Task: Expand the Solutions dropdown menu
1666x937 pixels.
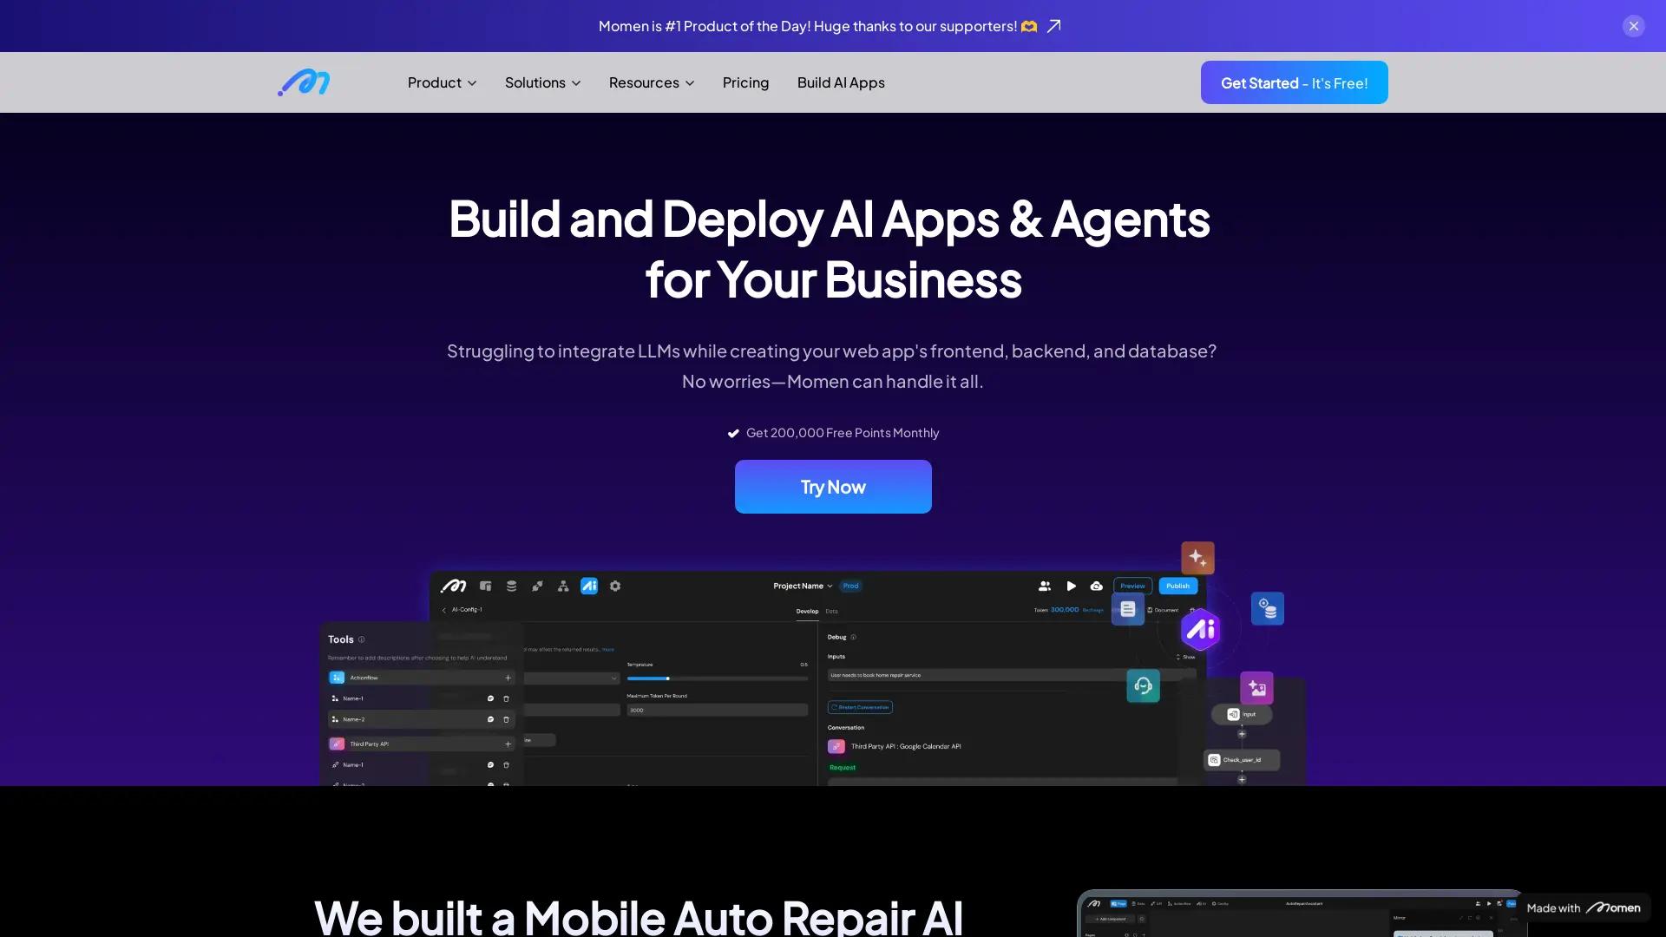Action: (x=542, y=82)
